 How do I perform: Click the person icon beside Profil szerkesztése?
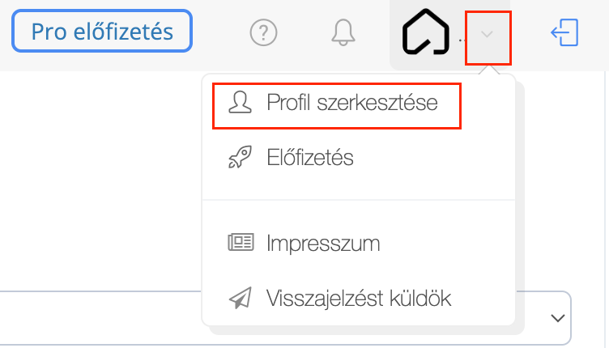coord(240,103)
